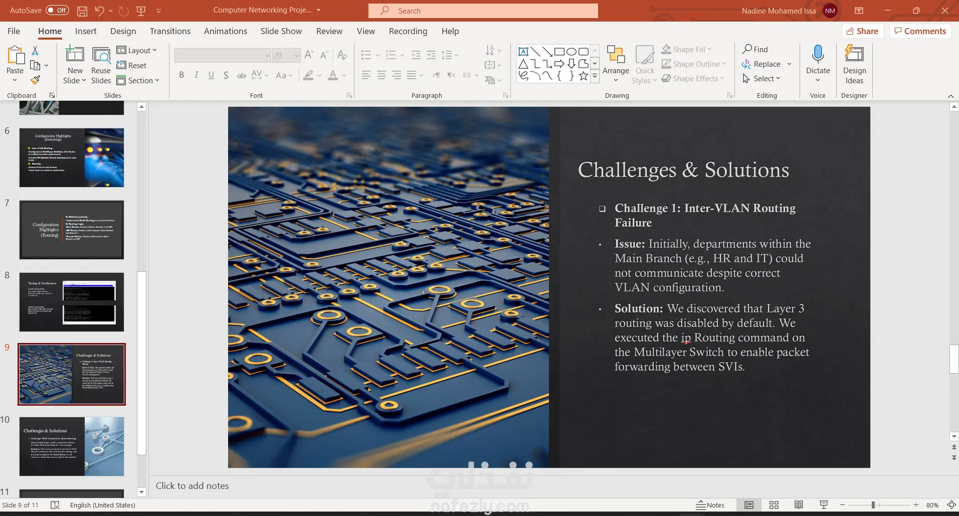Open the spell check status icon

[55, 505]
